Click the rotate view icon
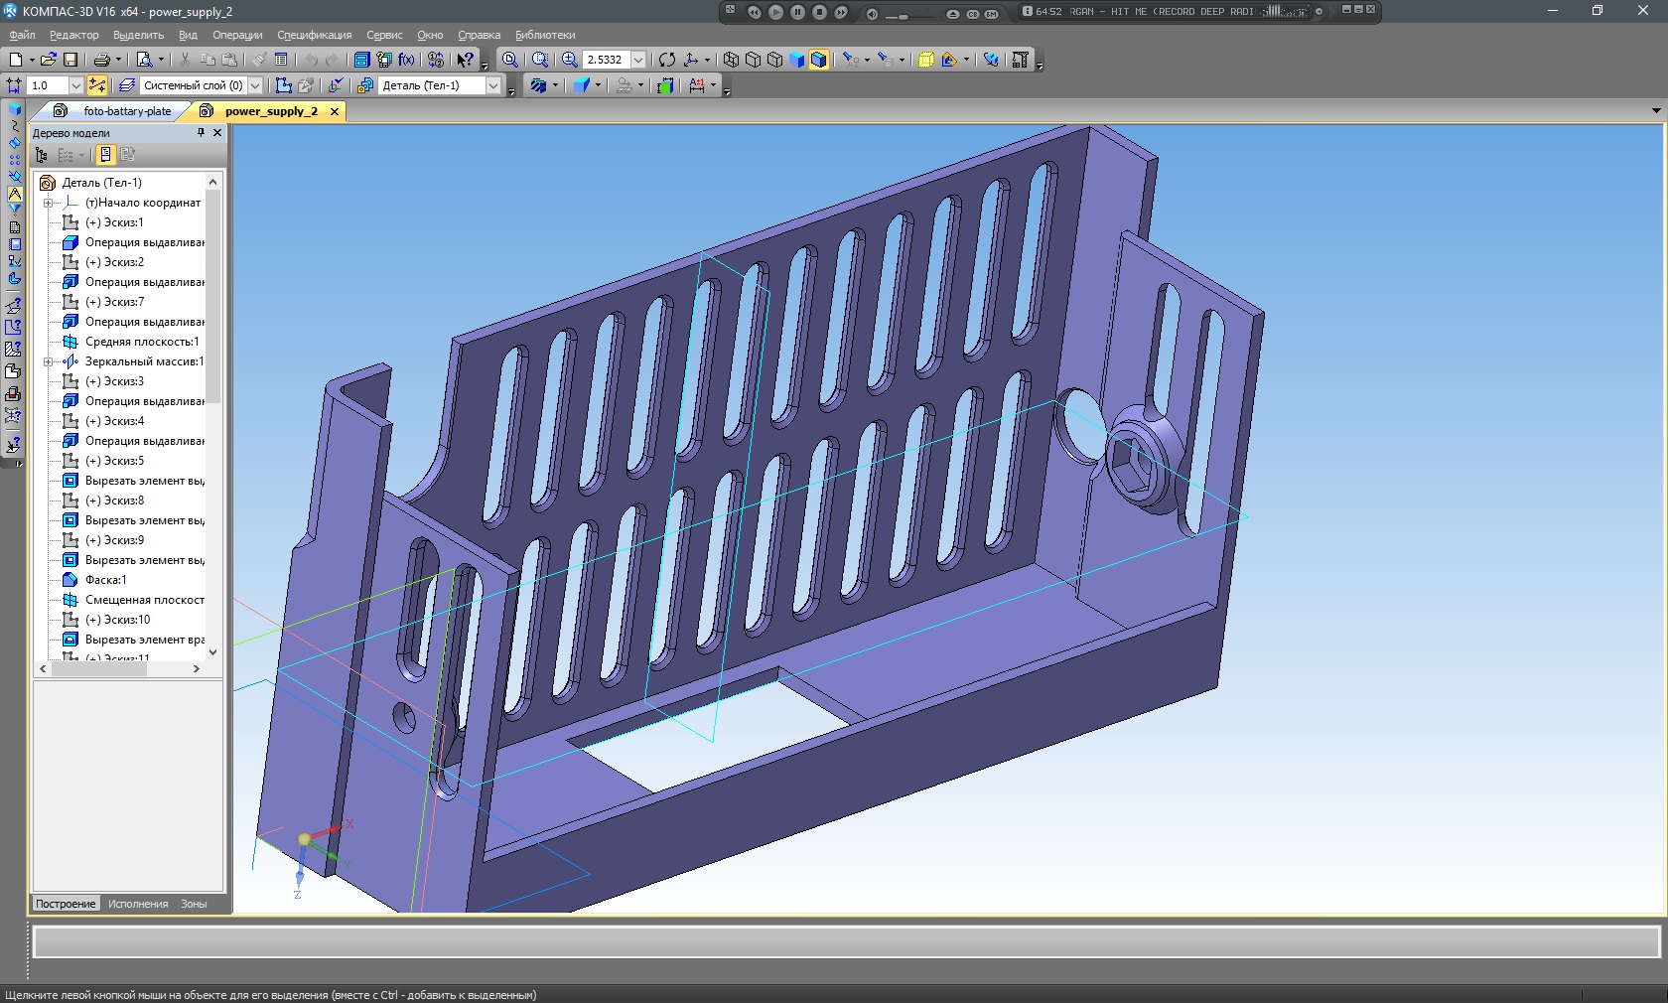 (667, 60)
